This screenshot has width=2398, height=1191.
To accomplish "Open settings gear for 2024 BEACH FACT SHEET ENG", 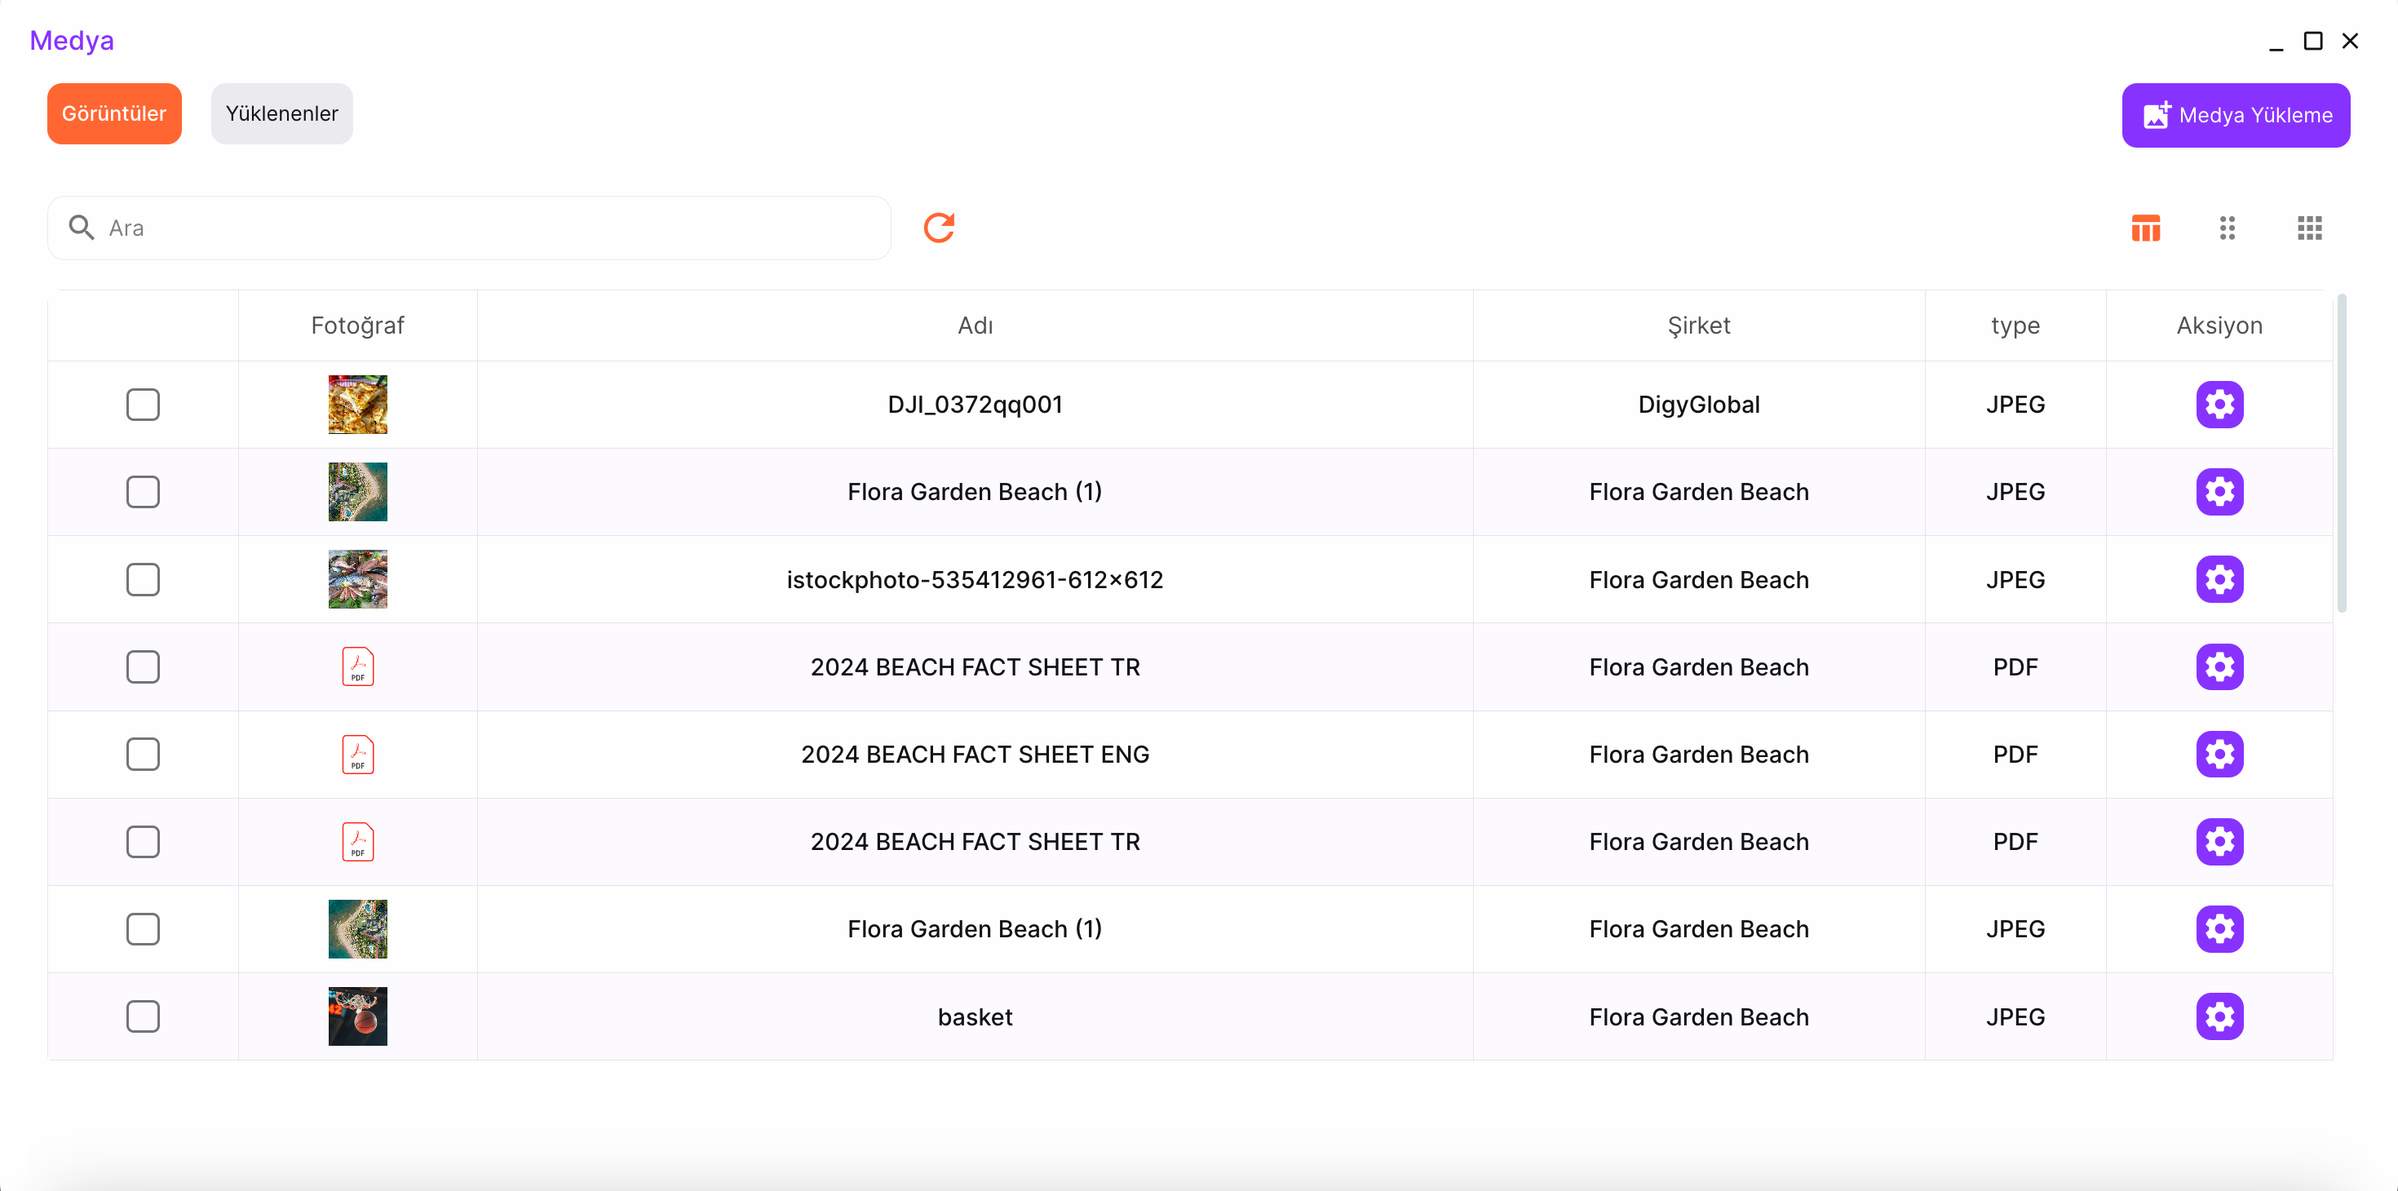I will click(x=2219, y=755).
